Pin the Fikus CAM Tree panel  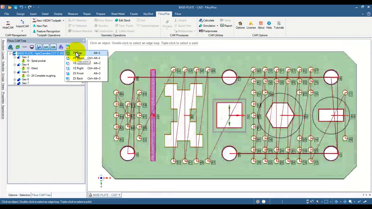tap(83, 41)
